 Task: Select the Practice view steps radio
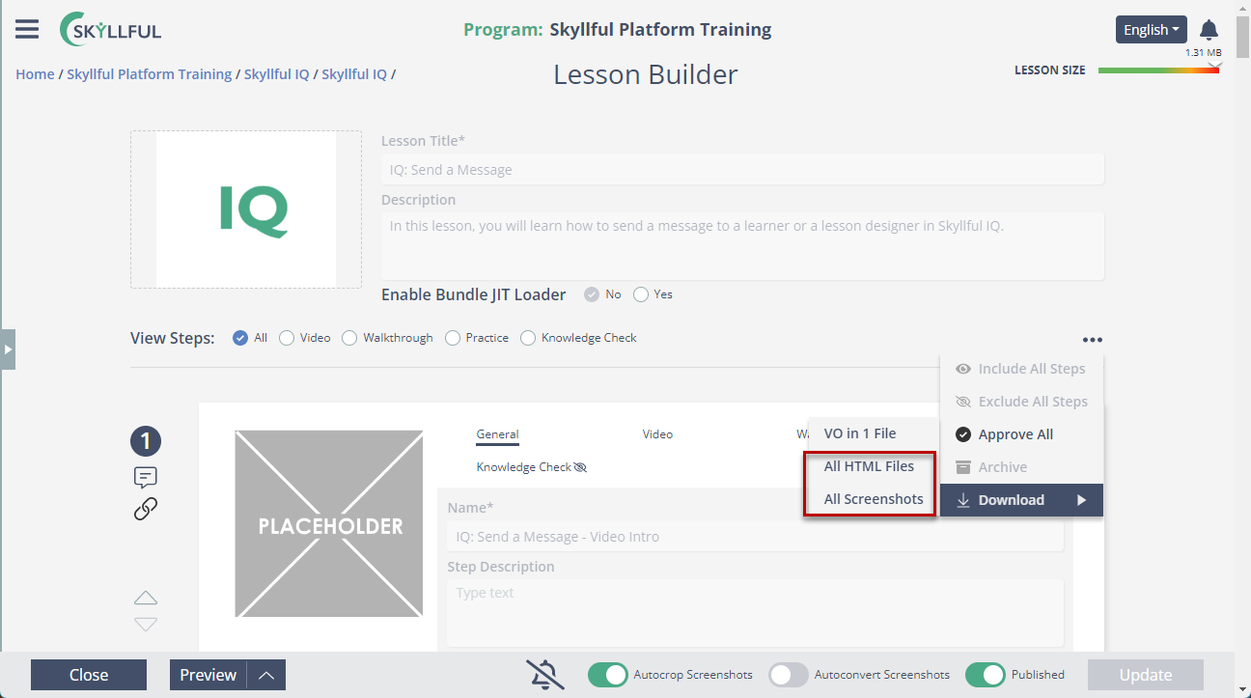(453, 338)
